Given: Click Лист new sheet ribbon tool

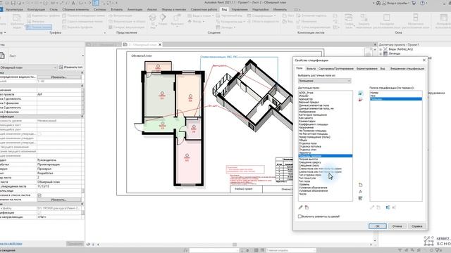Looking at the screenshot, I should (x=288, y=15).
